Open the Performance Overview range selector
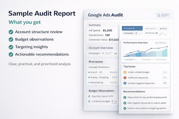Viewport: 179px width, 119px height. click(x=161, y=43)
